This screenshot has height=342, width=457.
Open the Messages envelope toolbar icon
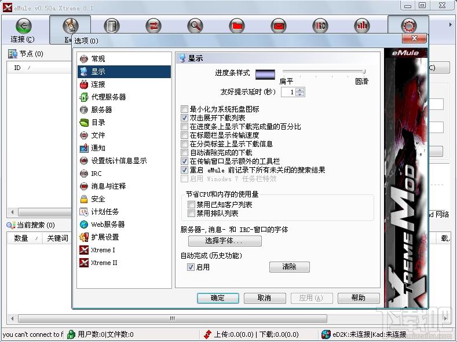point(279,26)
